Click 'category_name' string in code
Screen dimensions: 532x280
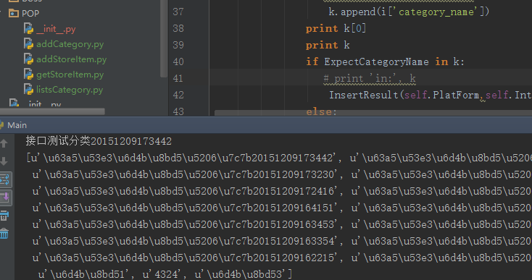436,12
